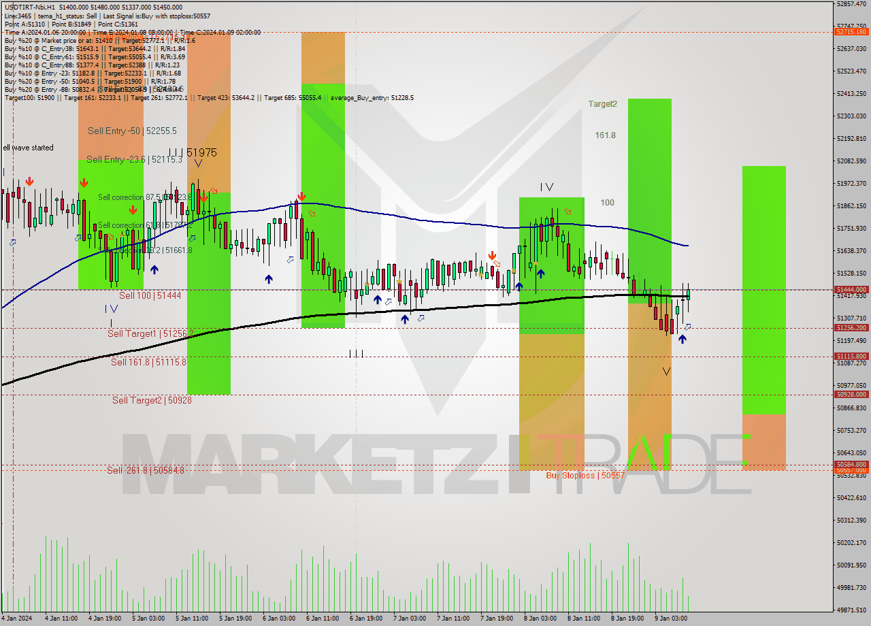Click the 'Sell 161.8 | 51115.8' label
The image size is (871, 626).
tap(148, 362)
